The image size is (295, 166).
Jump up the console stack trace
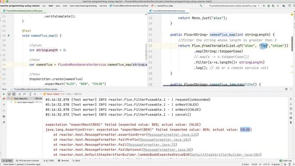pyautogui.click(x=291, y=99)
